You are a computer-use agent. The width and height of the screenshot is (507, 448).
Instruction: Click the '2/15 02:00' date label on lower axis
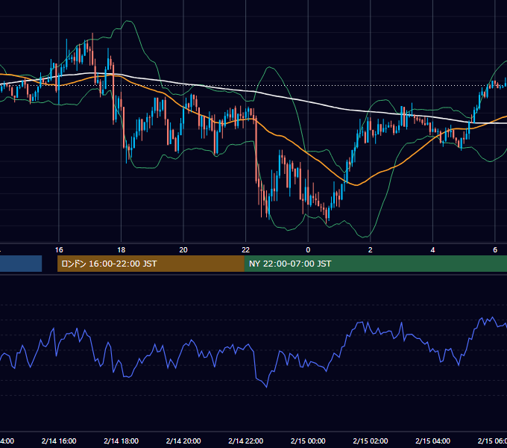pyautogui.click(x=371, y=441)
